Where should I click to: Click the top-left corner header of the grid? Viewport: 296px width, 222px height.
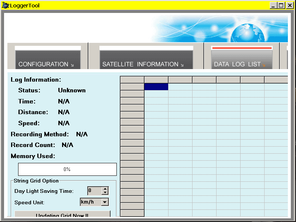[x=132, y=80]
